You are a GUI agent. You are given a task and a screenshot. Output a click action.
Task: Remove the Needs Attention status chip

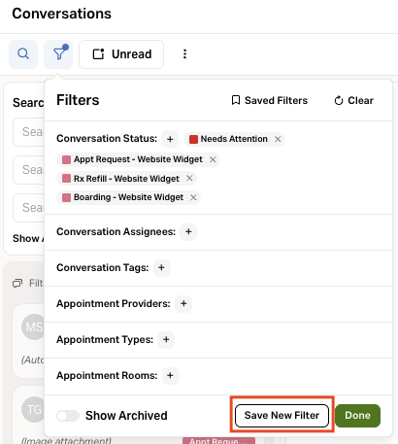[x=278, y=139]
